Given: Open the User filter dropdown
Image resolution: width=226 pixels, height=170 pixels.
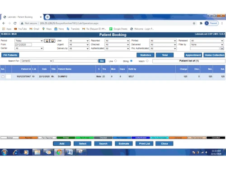Looking at the screenshot, I should click(x=79, y=41).
